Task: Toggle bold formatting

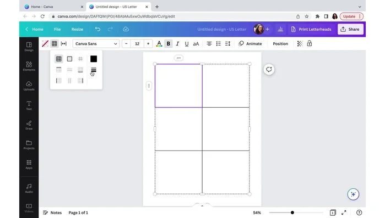Action: [x=169, y=44]
